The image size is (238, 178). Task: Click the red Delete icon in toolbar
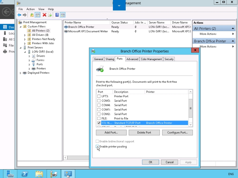pos(44,15)
